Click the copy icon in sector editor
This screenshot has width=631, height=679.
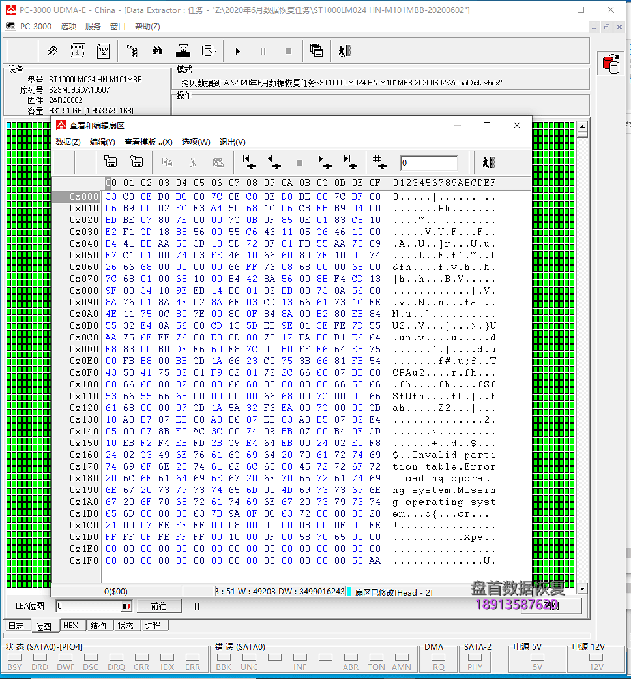click(167, 162)
